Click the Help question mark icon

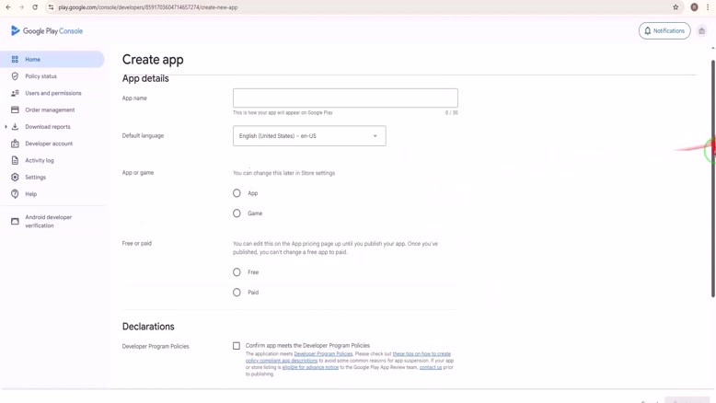click(15, 194)
